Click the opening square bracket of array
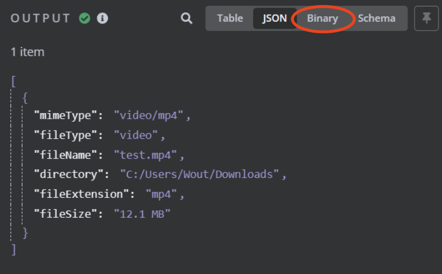 pyautogui.click(x=13, y=81)
